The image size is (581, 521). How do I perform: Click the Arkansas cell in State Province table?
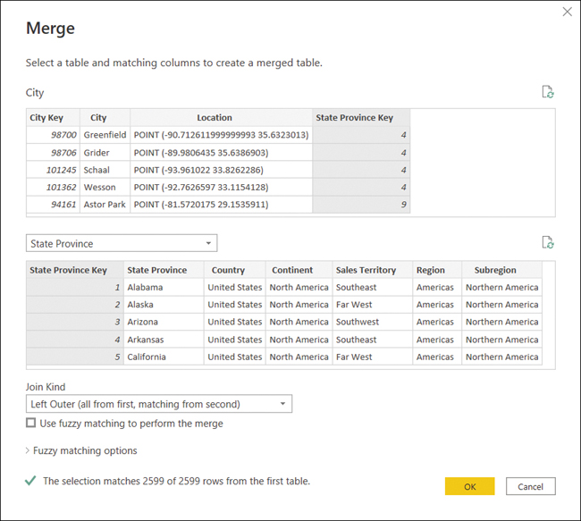click(x=147, y=340)
